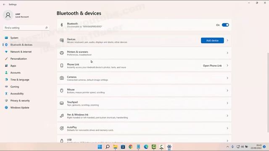The image size is (269, 151).
Task: Go to Personalization settings
Action: pos(26,59)
